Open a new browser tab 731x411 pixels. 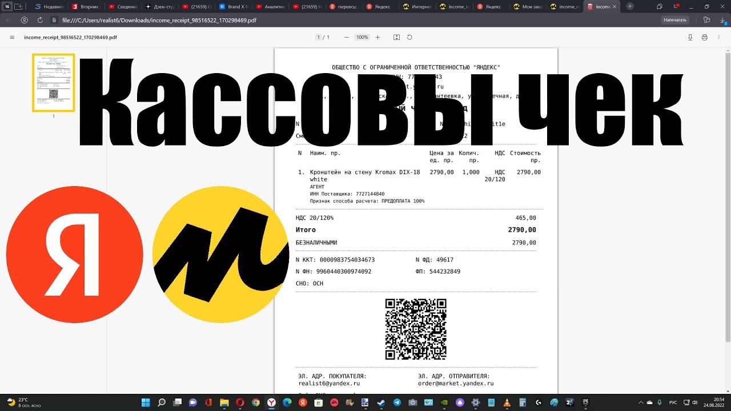pos(630,6)
